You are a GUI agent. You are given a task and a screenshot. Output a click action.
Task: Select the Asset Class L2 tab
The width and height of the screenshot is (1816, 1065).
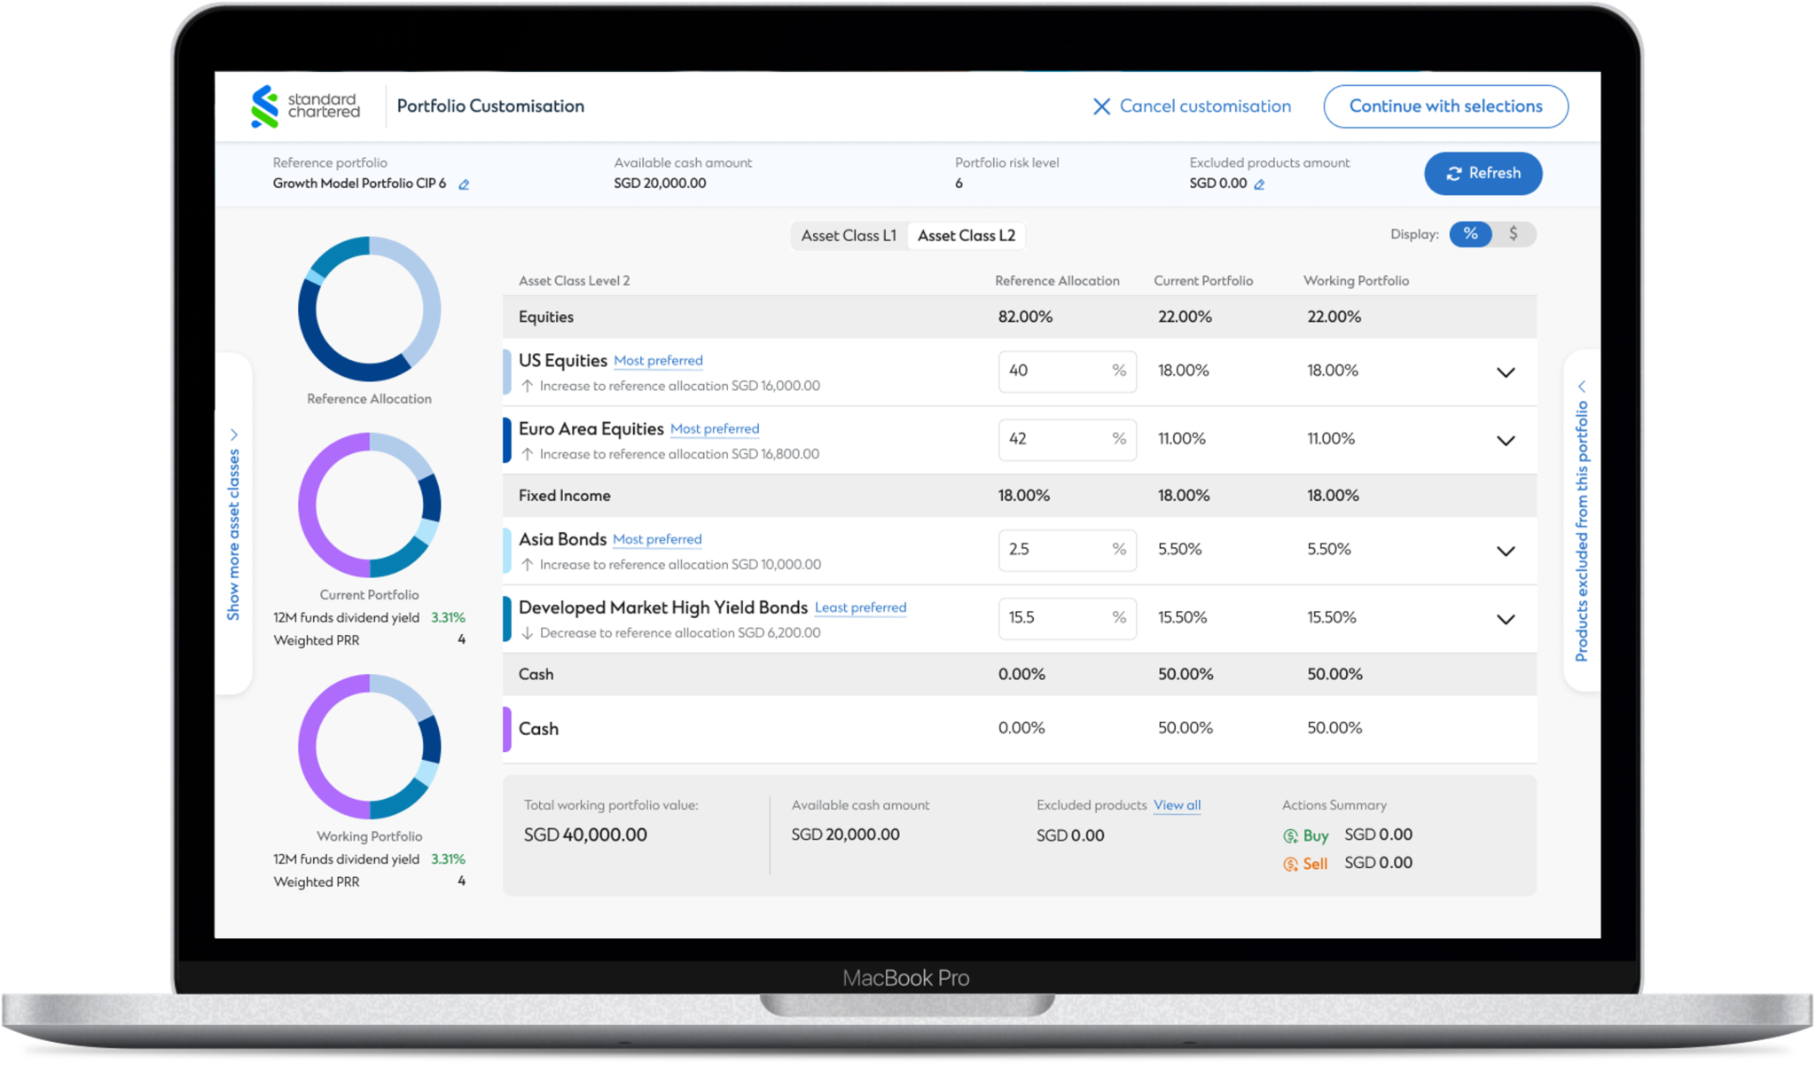click(966, 236)
